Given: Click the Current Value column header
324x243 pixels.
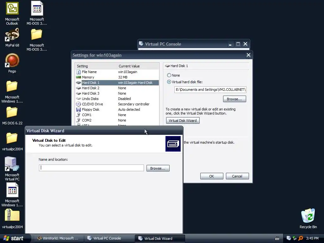Looking at the screenshot, I should pos(138,66).
